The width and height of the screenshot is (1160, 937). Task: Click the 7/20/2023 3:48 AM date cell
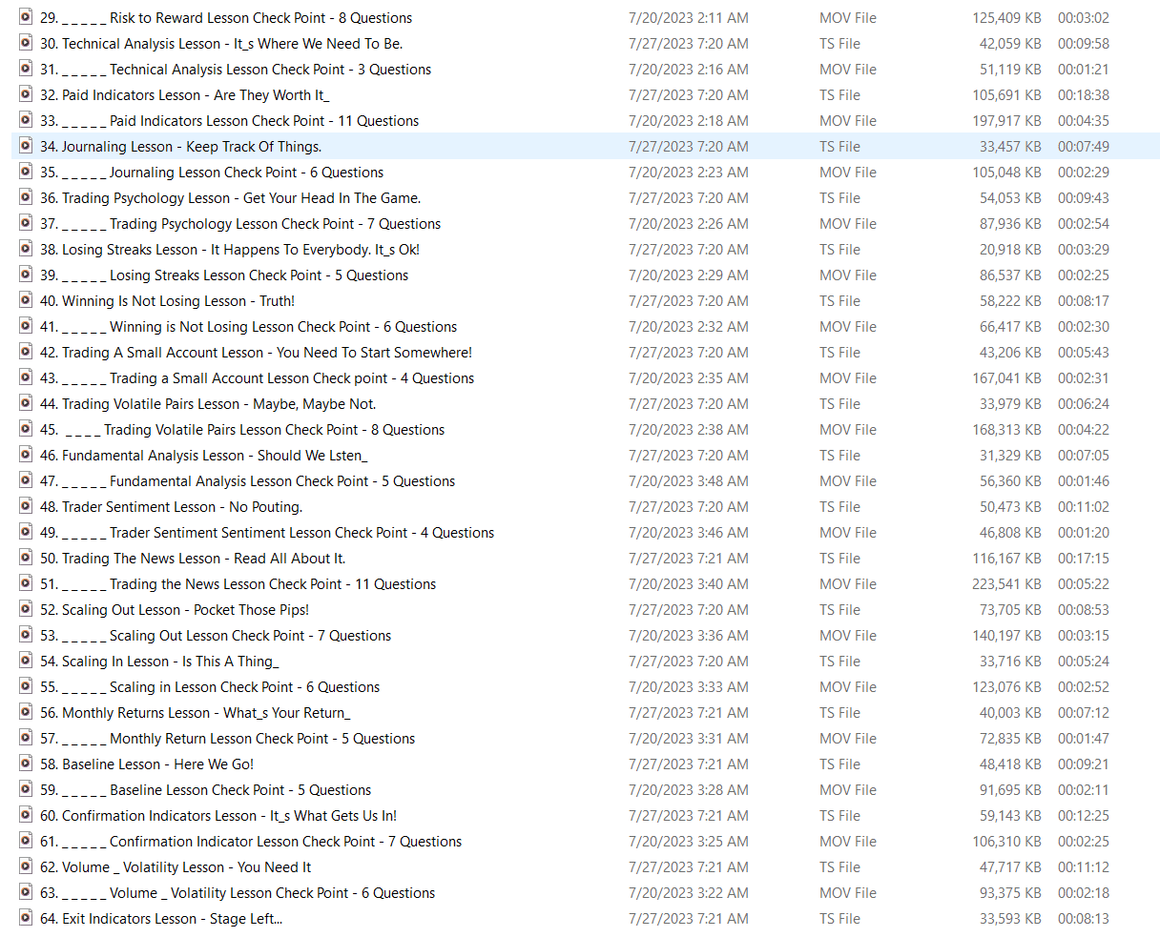(689, 481)
